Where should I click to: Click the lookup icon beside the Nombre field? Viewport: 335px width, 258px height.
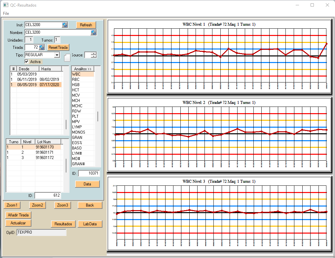(x=94, y=32)
